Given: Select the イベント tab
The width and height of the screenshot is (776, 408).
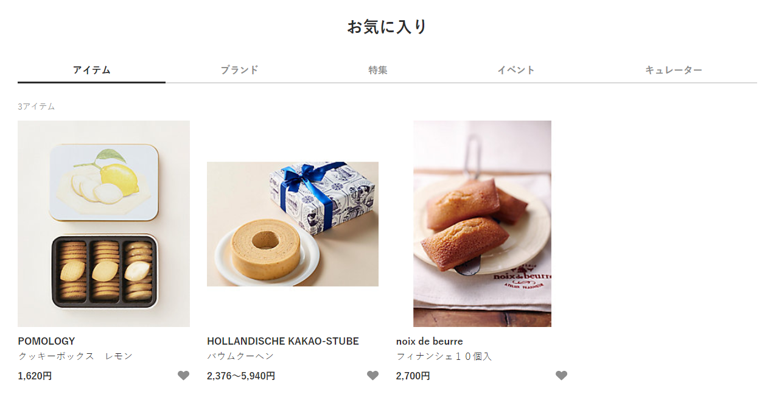Looking at the screenshot, I should tap(516, 70).
